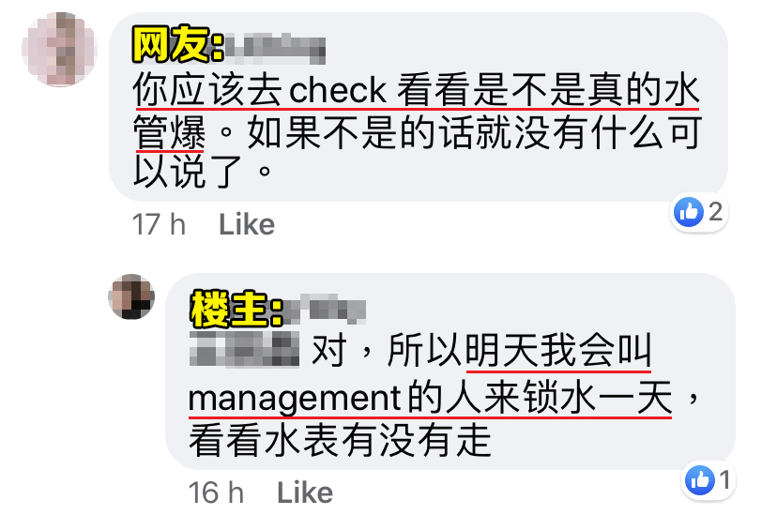Like the reply posted 16 h ago
The image size is (777, 515).
(x=305, y=492)
